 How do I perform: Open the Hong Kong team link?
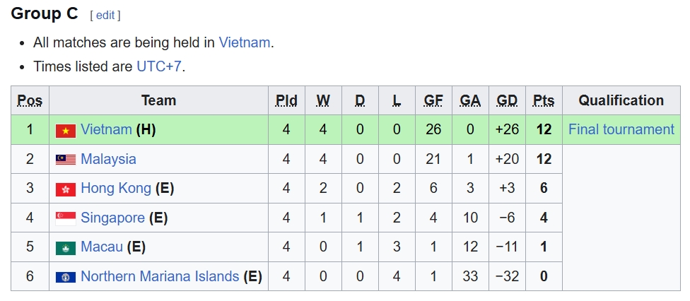(x=116, y=189)
